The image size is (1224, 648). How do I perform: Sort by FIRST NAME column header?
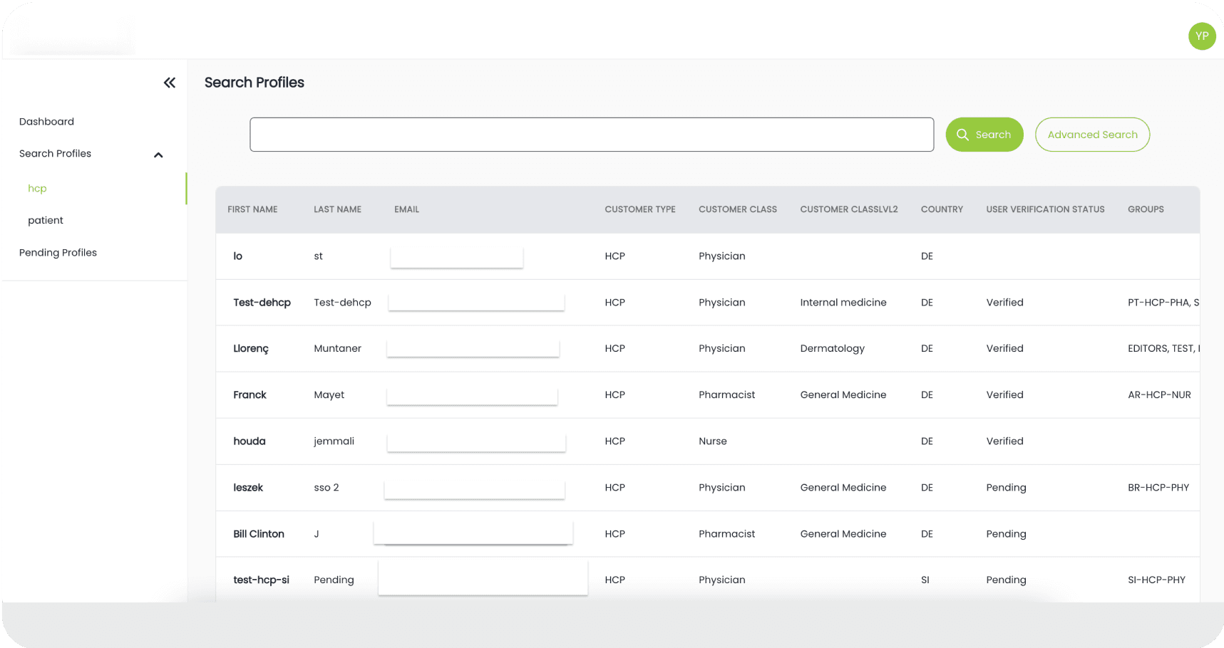(252, 209)
